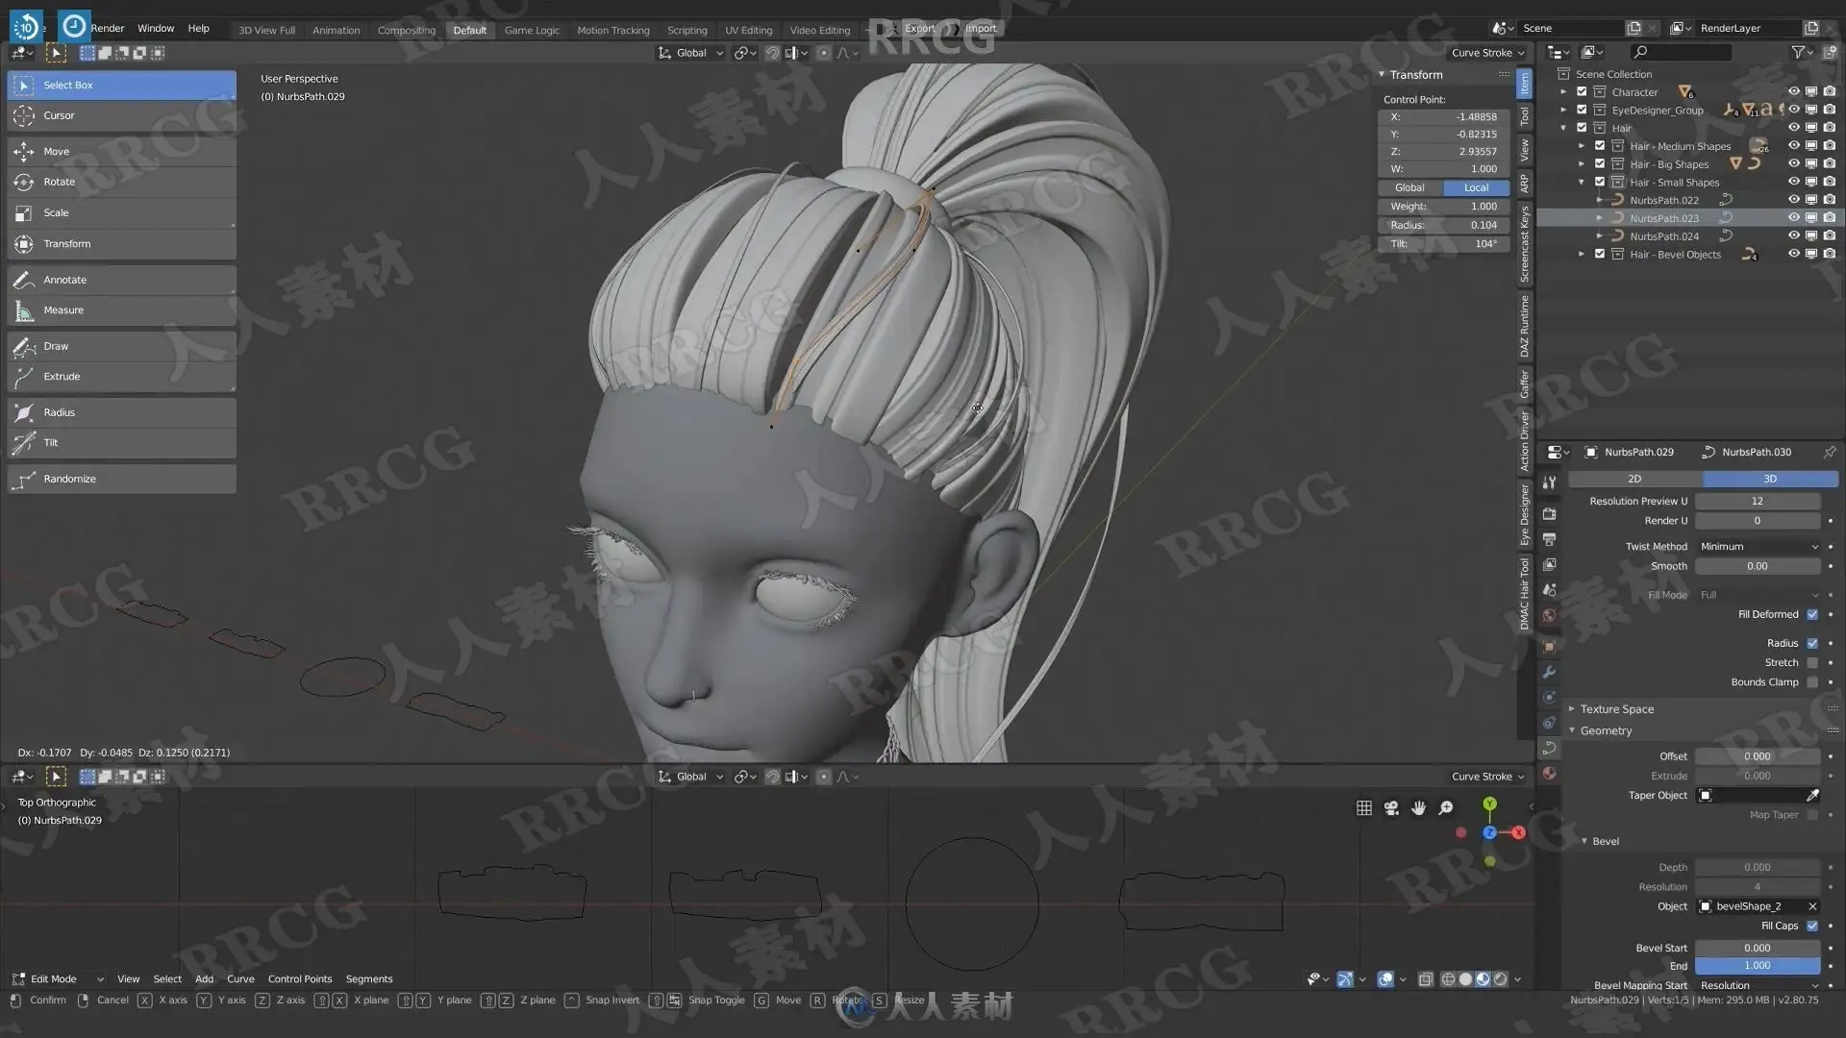Select the Measure tool
The image size is (1846, 1038).
62,310
